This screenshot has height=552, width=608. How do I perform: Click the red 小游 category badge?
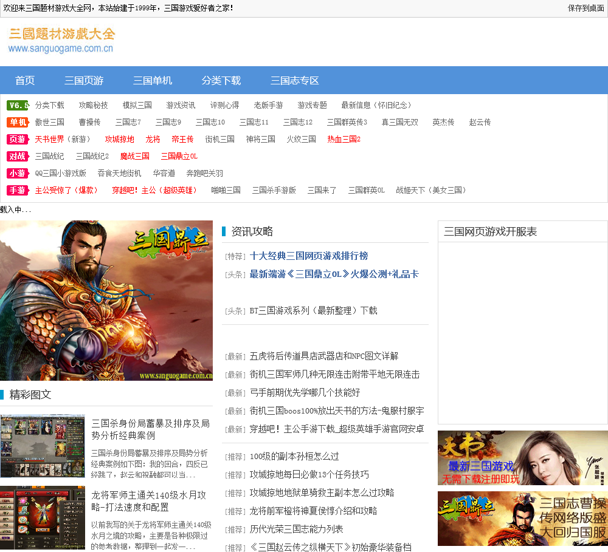(18, 174)
